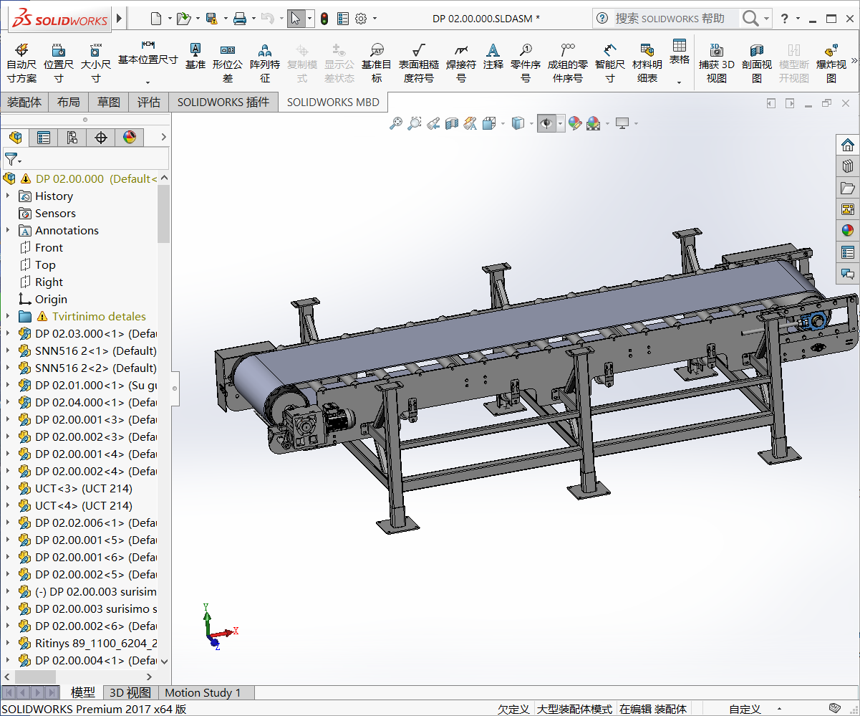Switch to the 装配体 assembly tab
This screenshot has width=860, height=716.
click(24, 102)
